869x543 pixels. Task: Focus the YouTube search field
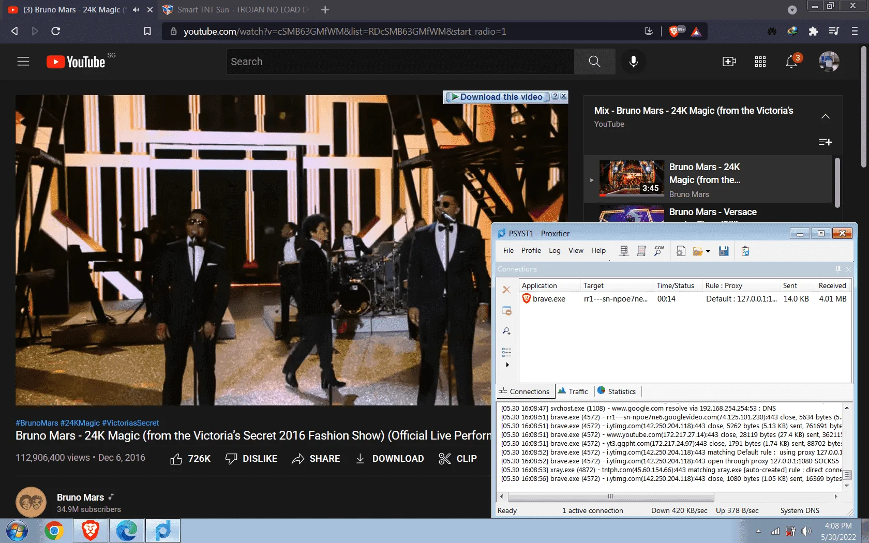(x=400, y=62)
